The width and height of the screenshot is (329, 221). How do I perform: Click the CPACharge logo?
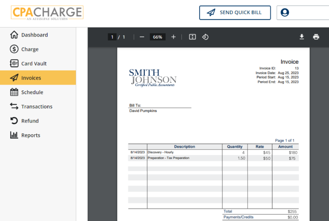[47, 13]
